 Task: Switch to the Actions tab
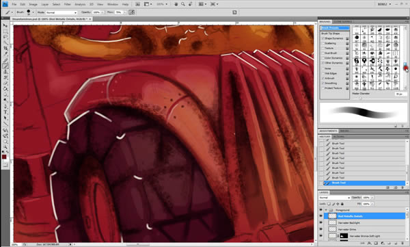(339, 137)
